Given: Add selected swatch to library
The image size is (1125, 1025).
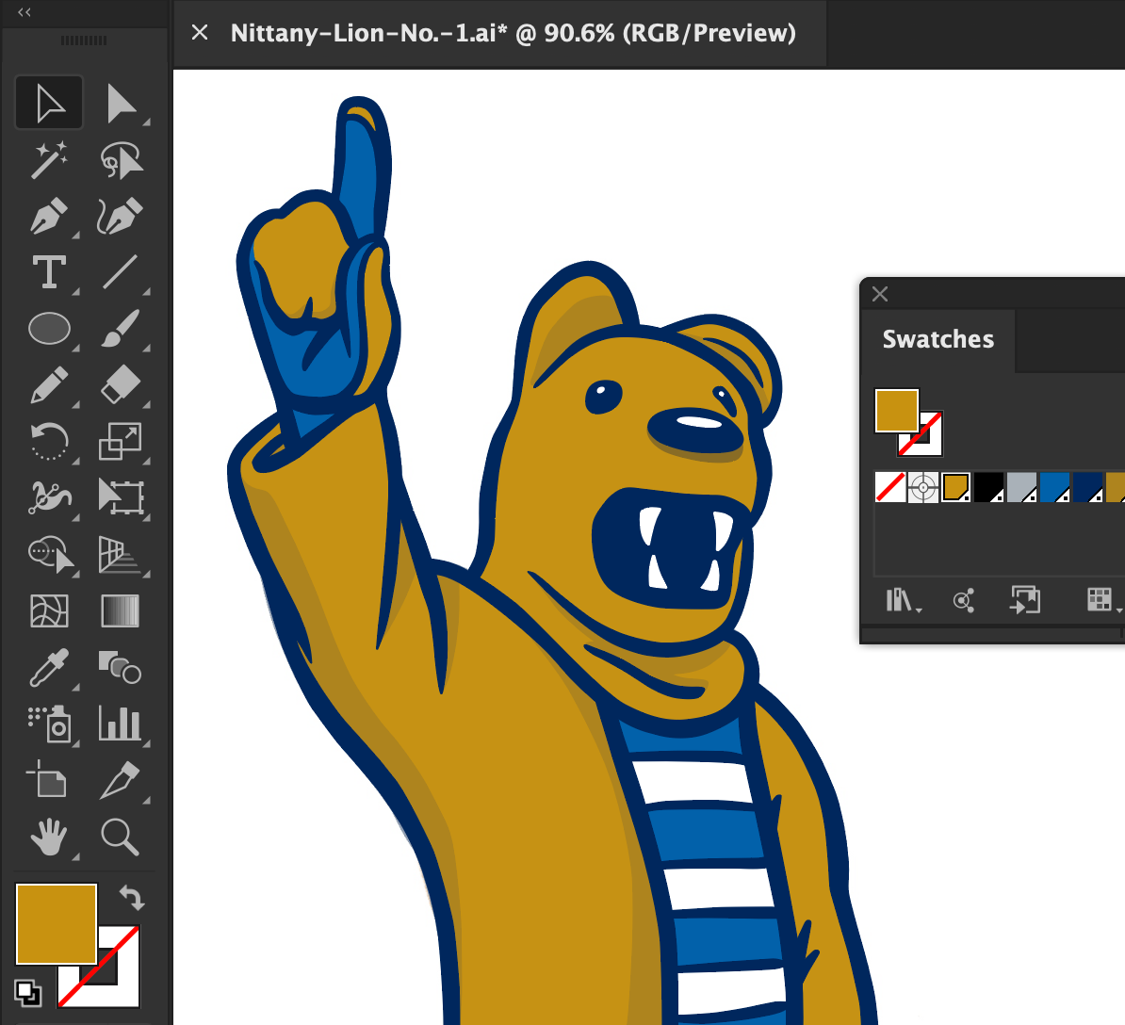Looking at the screenshot, I should (1025, 600).
